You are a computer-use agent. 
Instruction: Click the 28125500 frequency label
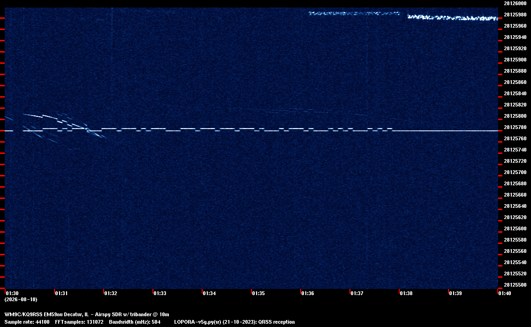(x=515, y=285)
